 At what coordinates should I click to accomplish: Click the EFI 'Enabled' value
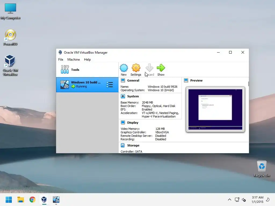pyautogui.click(x=147, y=109)
